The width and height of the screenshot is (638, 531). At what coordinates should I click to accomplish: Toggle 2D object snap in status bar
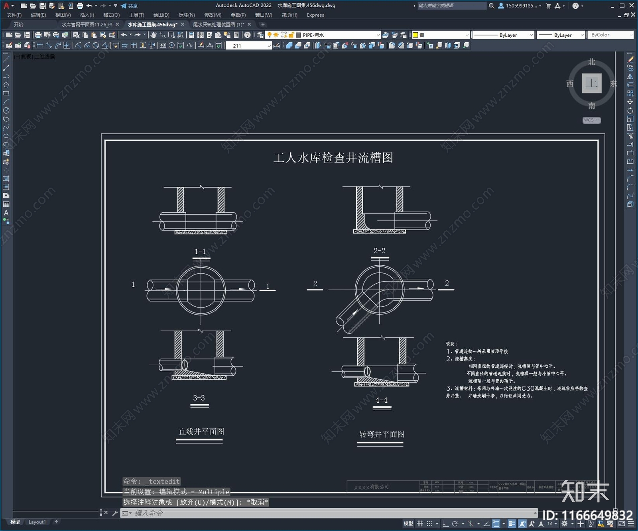coord(496,523)
